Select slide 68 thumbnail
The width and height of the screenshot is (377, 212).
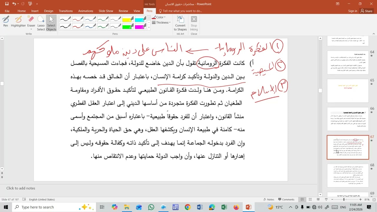click(348, 175)
